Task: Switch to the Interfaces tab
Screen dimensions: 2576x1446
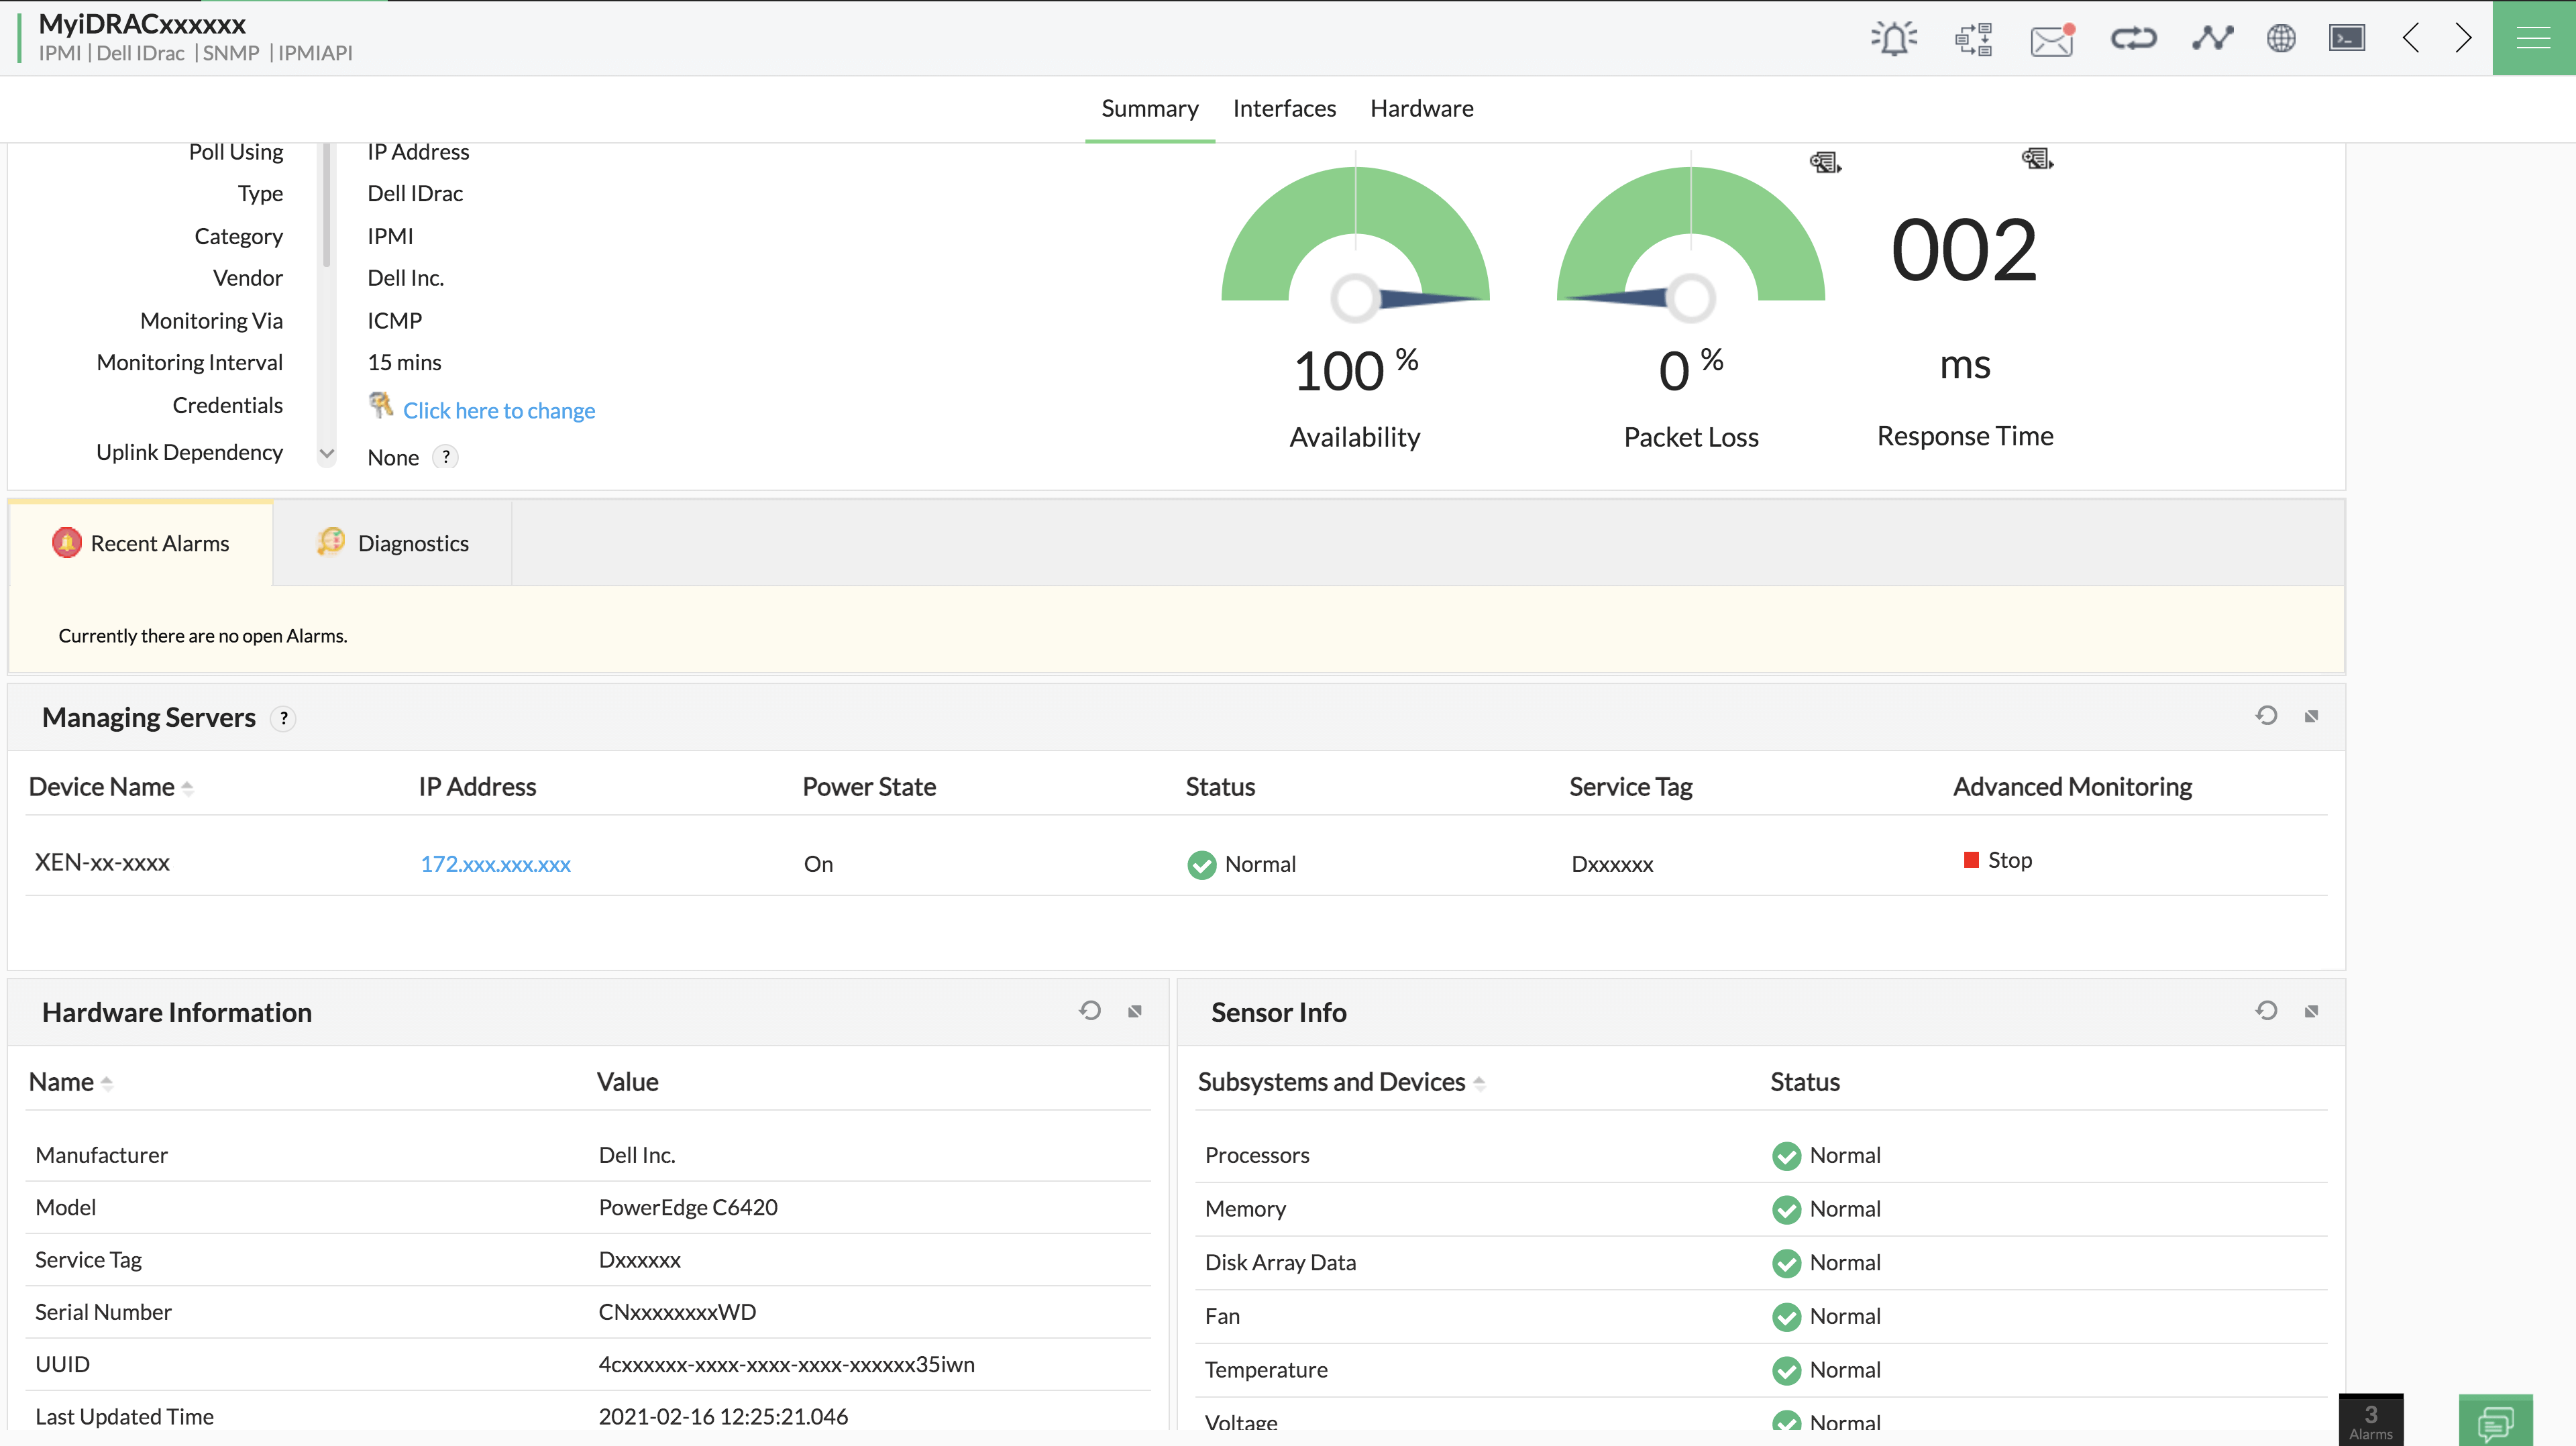Action: coord(1284,108)
